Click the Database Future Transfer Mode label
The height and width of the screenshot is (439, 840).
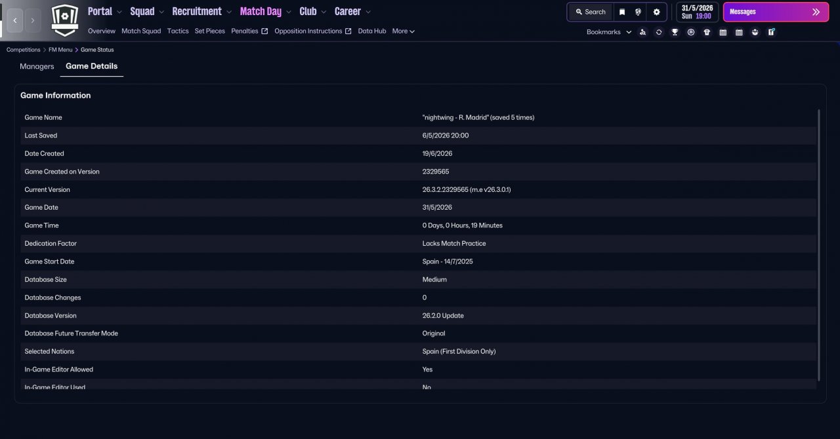(72, 334)
